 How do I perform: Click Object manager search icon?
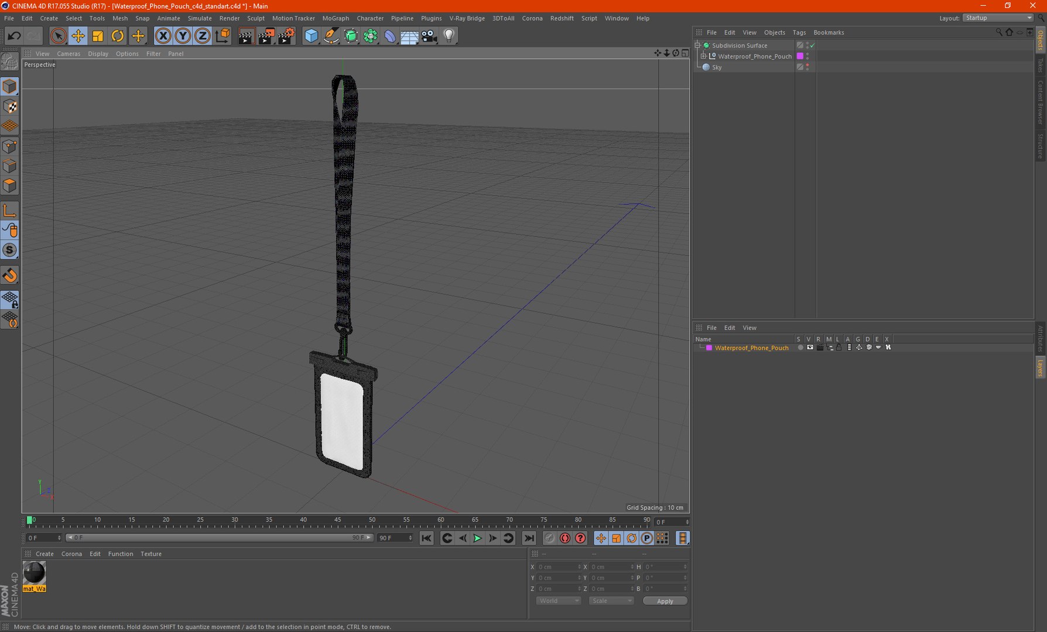tap(999, 32)
